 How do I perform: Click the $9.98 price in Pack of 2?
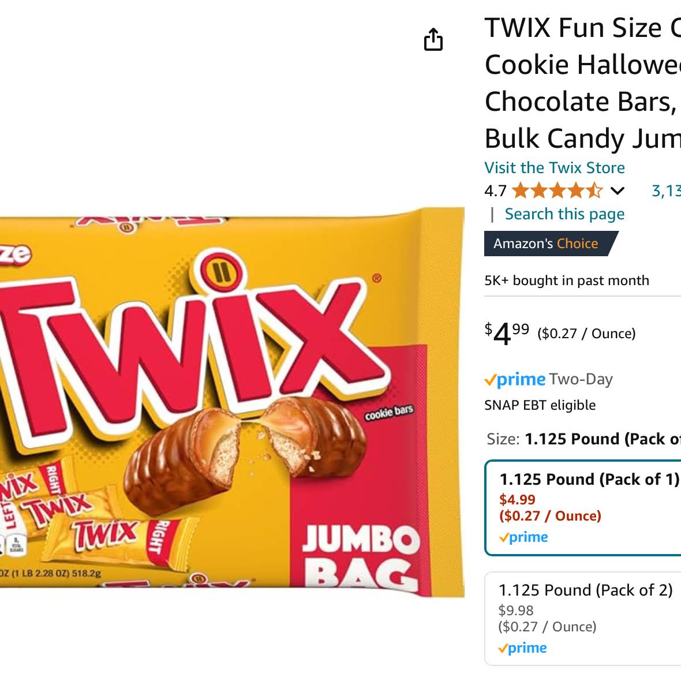pyautogui.click(x=515, y=611)
